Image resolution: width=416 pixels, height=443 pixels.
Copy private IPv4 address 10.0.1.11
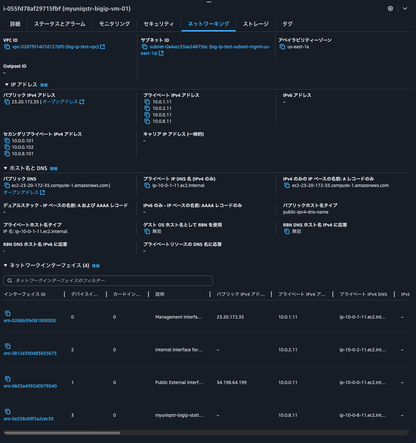pyautogui.click(x=147, y=102)
